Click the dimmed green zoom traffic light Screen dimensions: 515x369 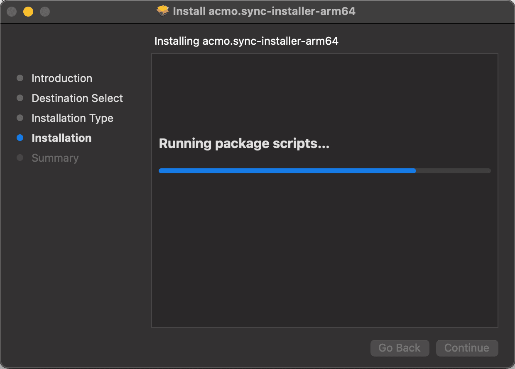tap(44, 12)
